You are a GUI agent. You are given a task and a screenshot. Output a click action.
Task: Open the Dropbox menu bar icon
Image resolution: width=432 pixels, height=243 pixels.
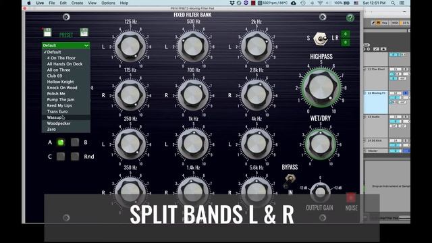(232, 3)
